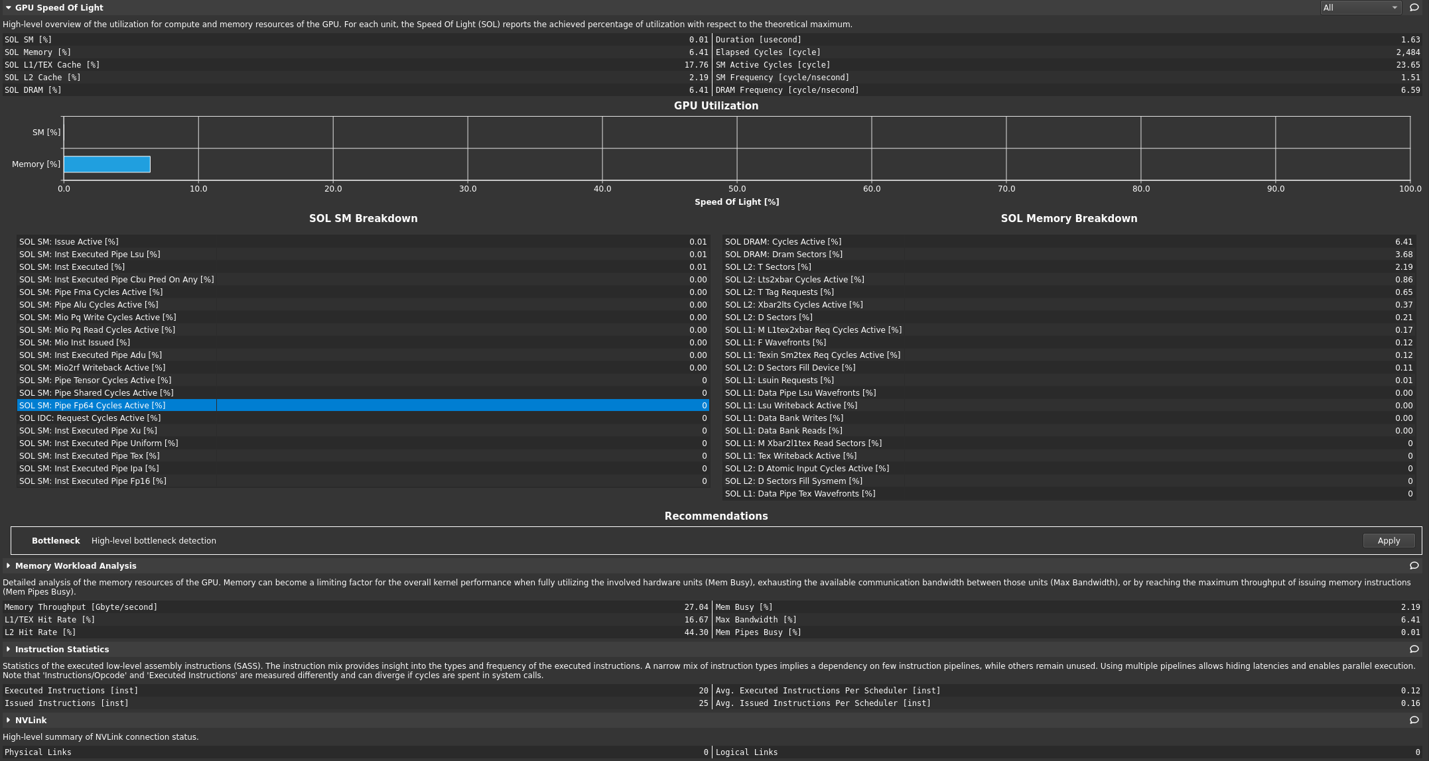Expand the Instruction Statistics section

click(8, 650)
